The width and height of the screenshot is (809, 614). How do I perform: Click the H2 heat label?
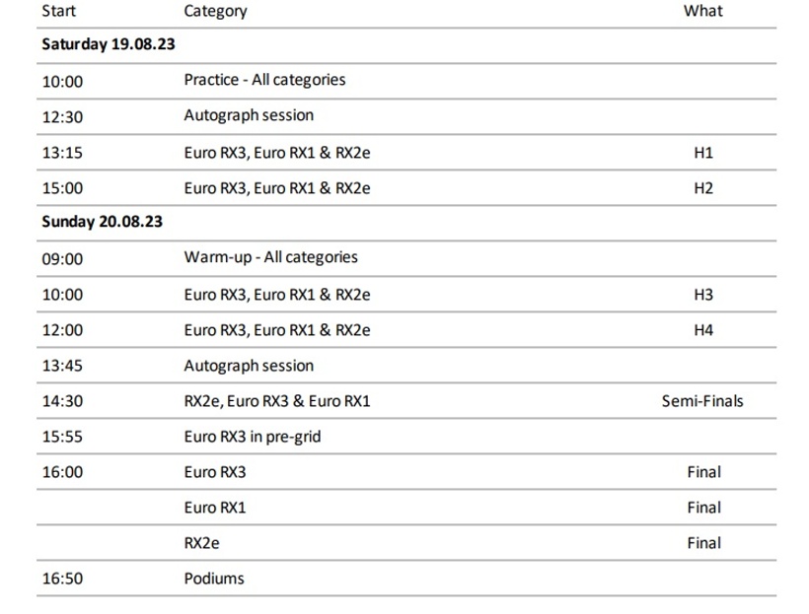(x=703, y=188)
